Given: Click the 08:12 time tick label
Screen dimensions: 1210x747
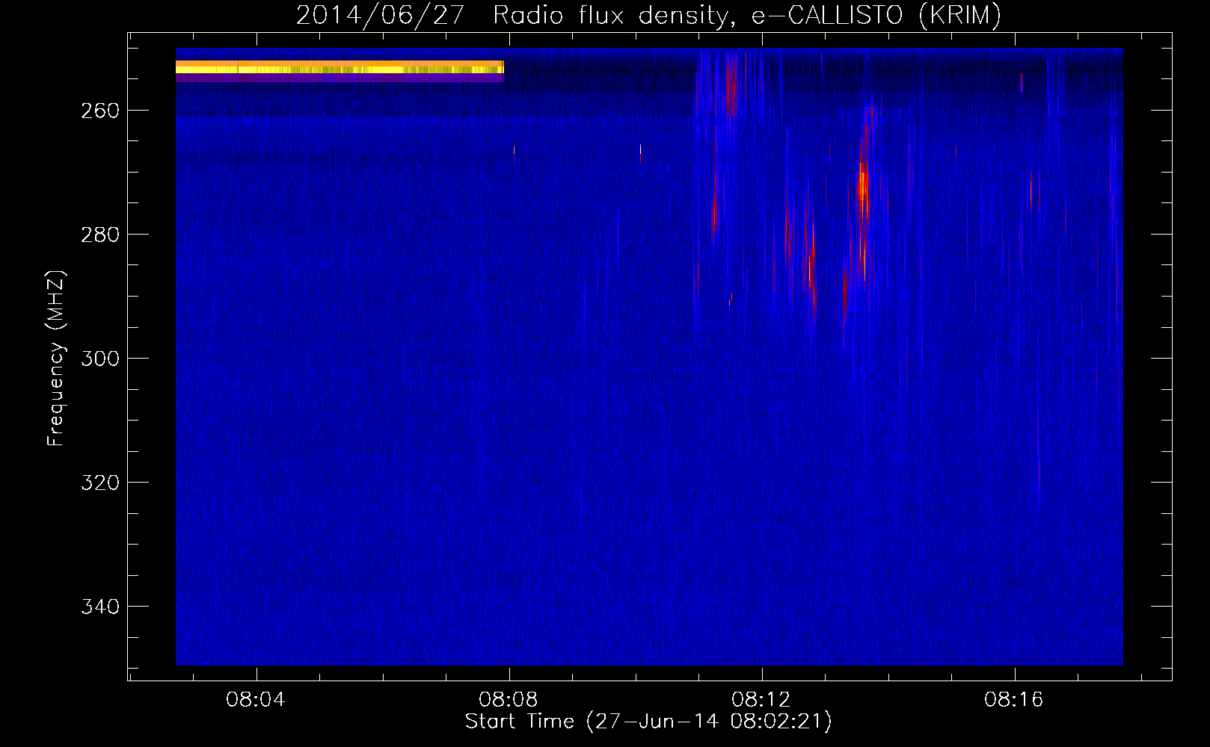Looking at the screenshot, I should click(x=761, y=700).
